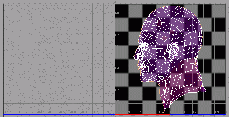Click the ear on the head mesh
Viewport: 229px width, 117px height.
(x=173, y=52)
